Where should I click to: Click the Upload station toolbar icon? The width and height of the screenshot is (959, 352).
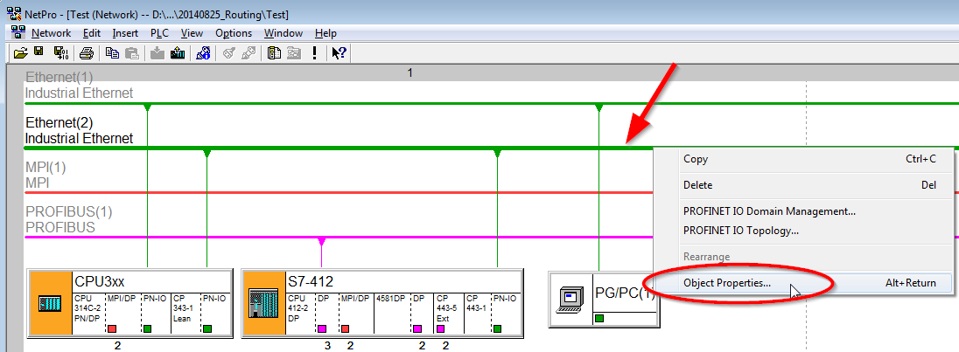[178, 53]
